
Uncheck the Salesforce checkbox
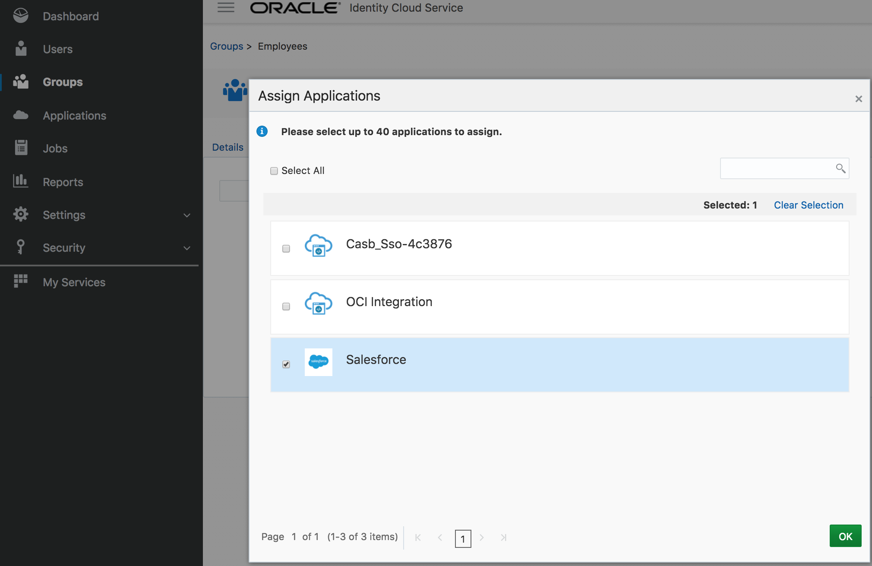[286, 364]
